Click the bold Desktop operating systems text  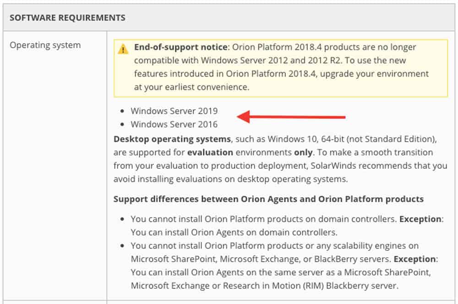click(x=172, y=139)
